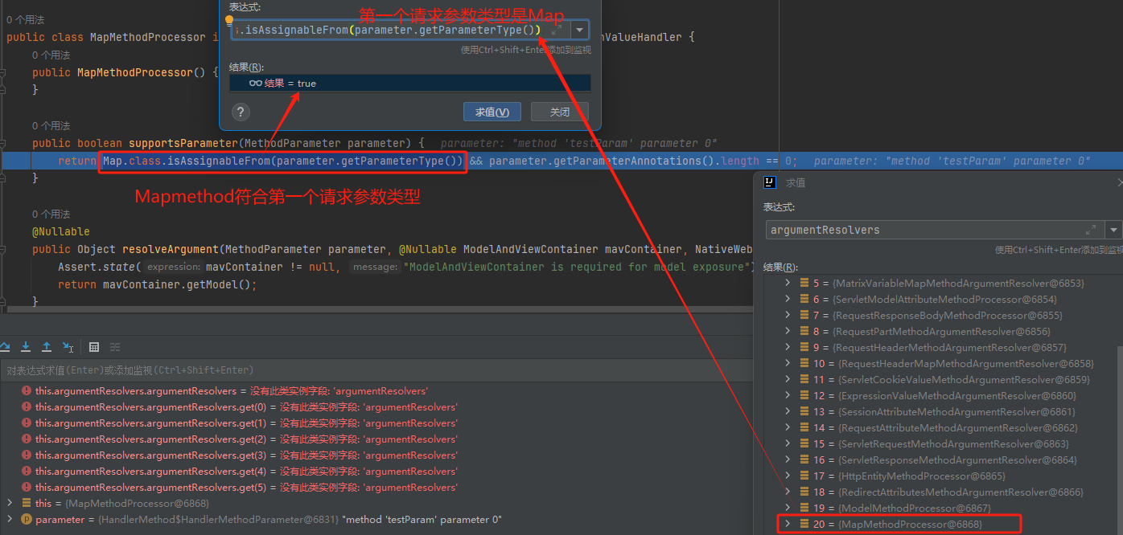Open the Evaluate Expression calculator icon
Screen dimensions: 1123x535
[94, 347]
